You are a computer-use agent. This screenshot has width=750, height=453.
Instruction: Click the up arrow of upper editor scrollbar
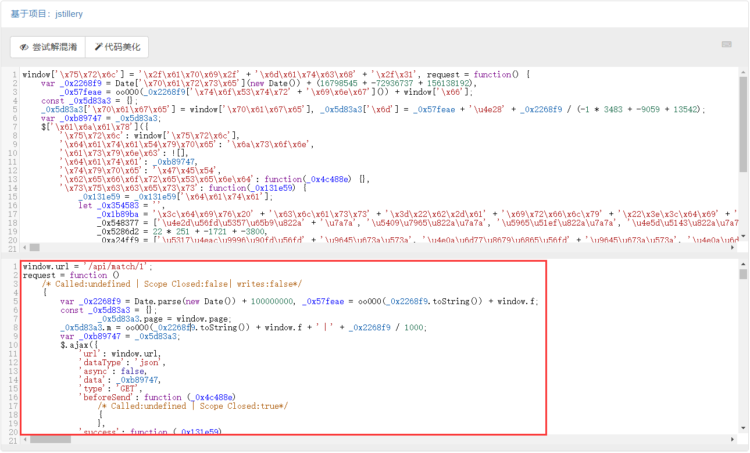(x=743, y=72)
